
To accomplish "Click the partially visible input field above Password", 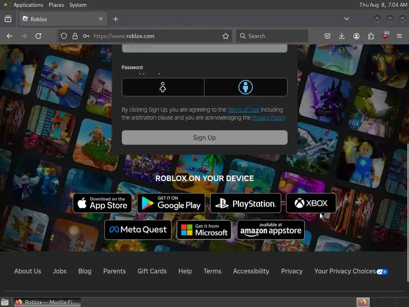I will pyautogui.click(x=204, y=48).
